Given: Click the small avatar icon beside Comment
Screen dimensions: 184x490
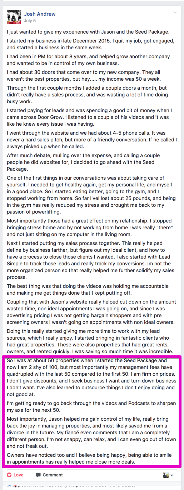Looking at the screenshot, I should (166, 475).
